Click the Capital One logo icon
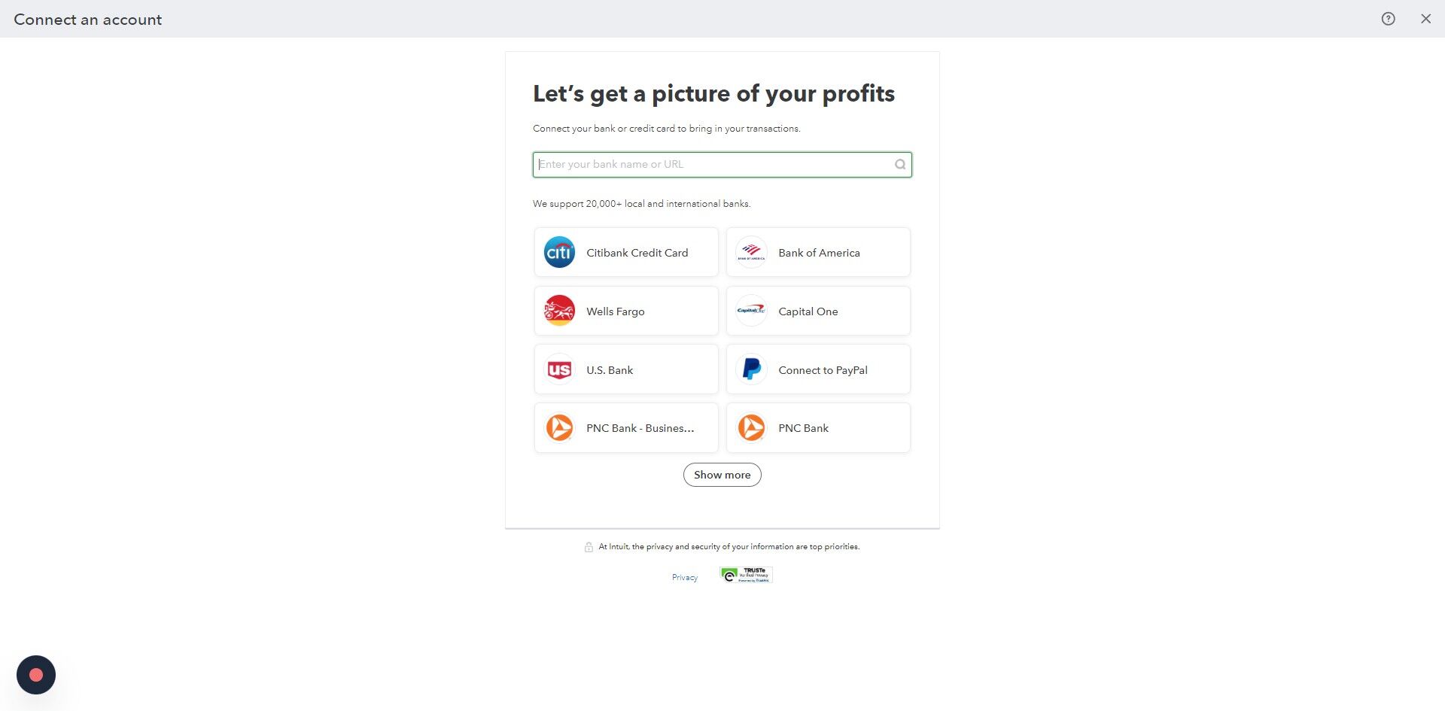Image resolution: width=1445 pixels, height=711 pixels. pos(751,311)
